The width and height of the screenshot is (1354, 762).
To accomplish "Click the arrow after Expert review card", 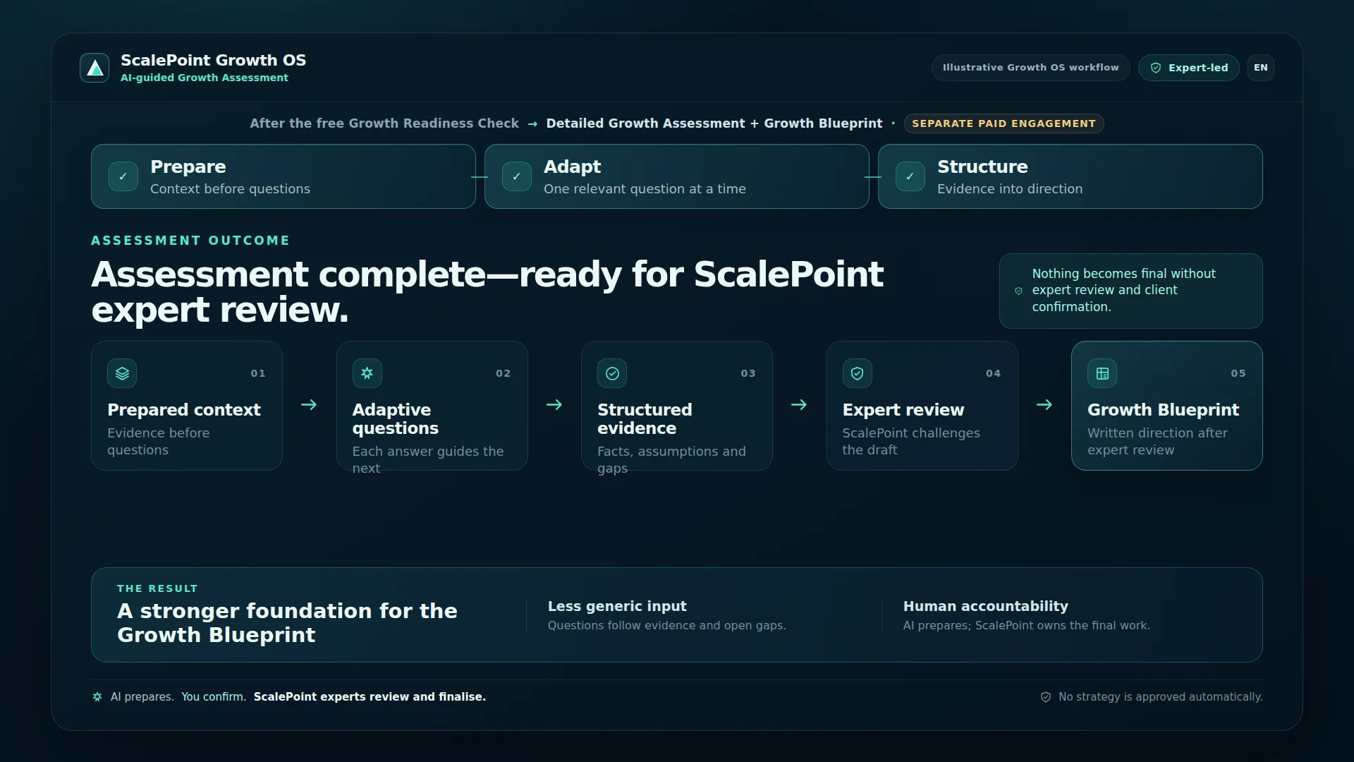I will point(1044,405).
